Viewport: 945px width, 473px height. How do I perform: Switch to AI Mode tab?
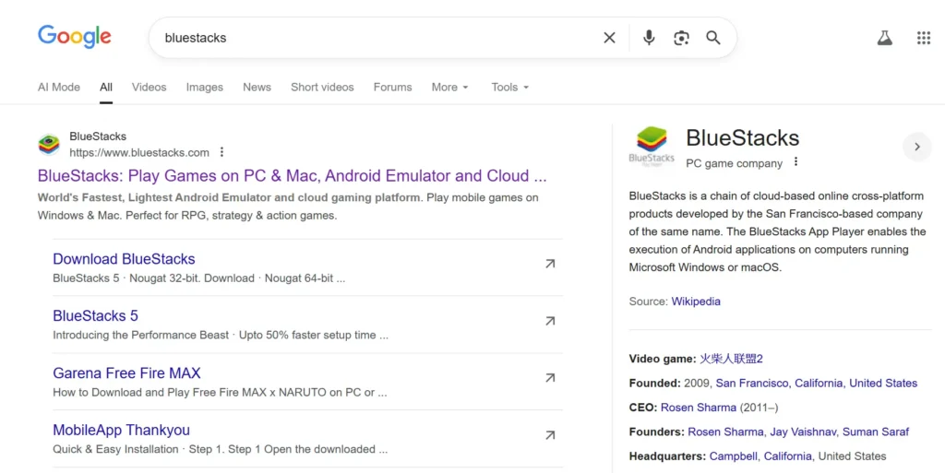pyautogui.click(x=58, y=88)
